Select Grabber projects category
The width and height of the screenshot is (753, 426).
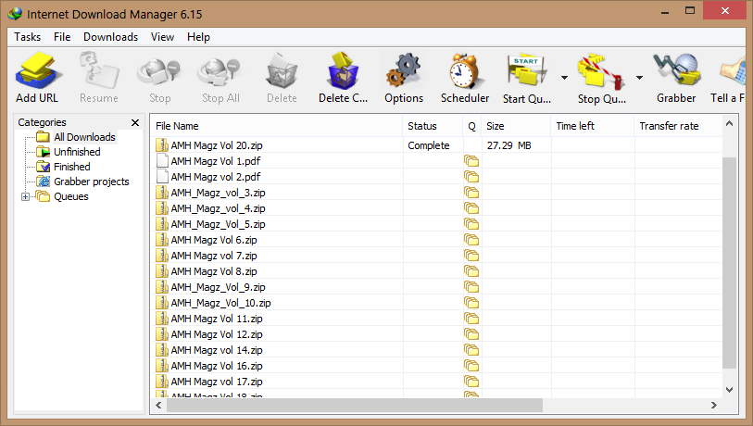tap(92, 182)
